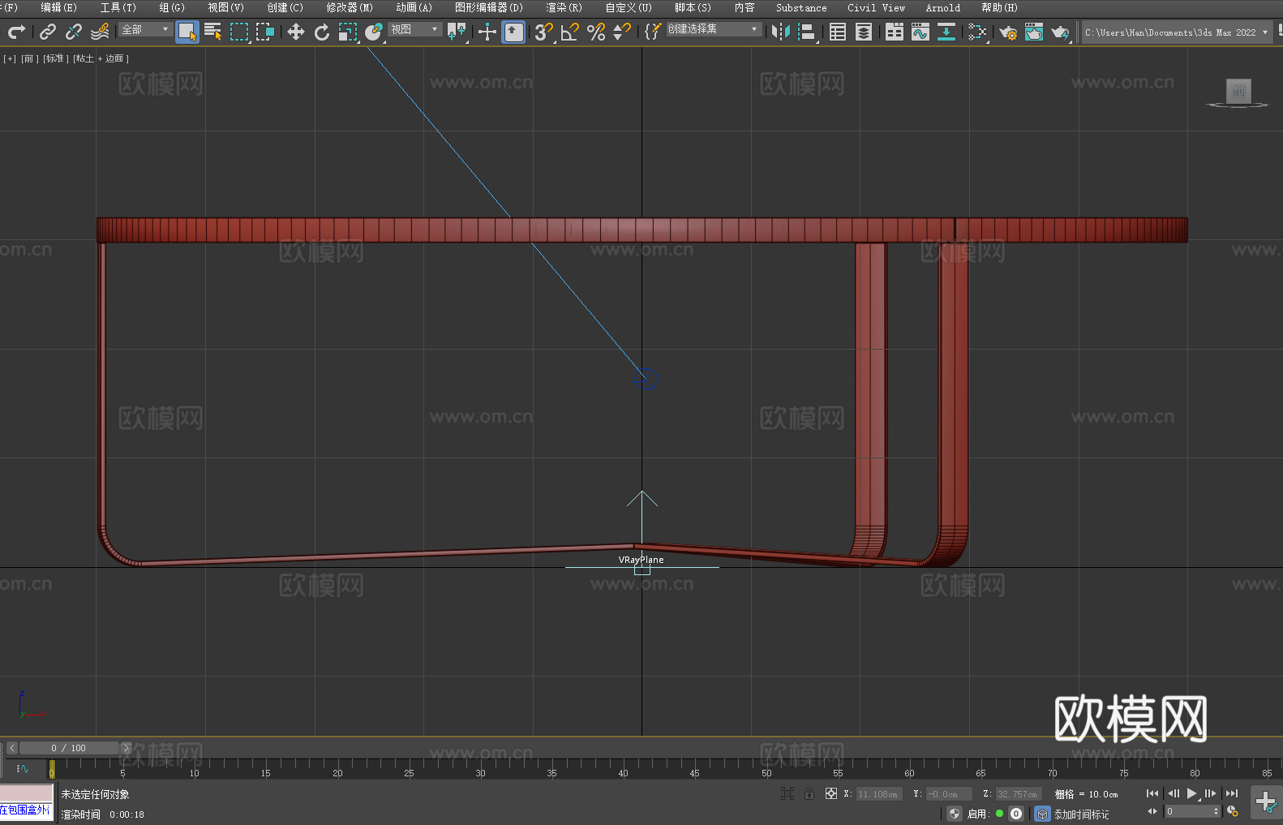This screenshot has width=1283, height=825.
Task: Open Mini Curve Editor icon
Action: [23, 768]
